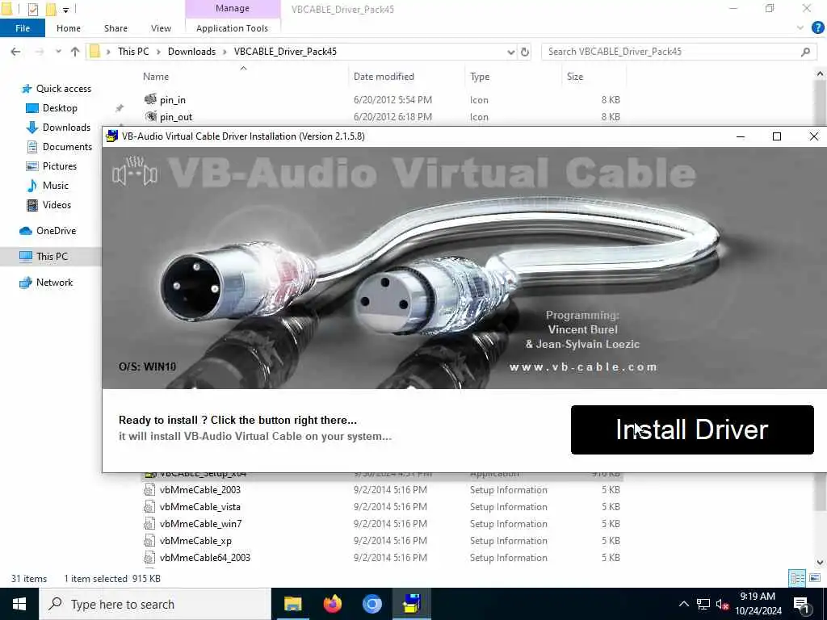827x620 pixels.
Task: Select This PC in the navigation pane
Action: tap(52, 256)
